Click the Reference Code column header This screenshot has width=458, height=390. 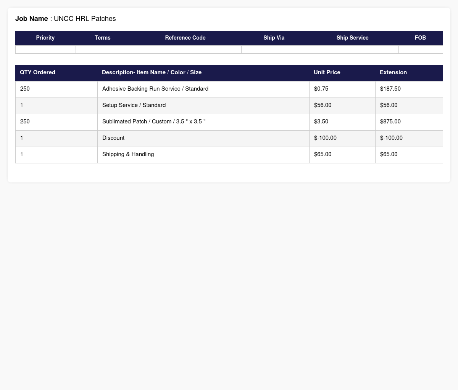coord(185,38)
